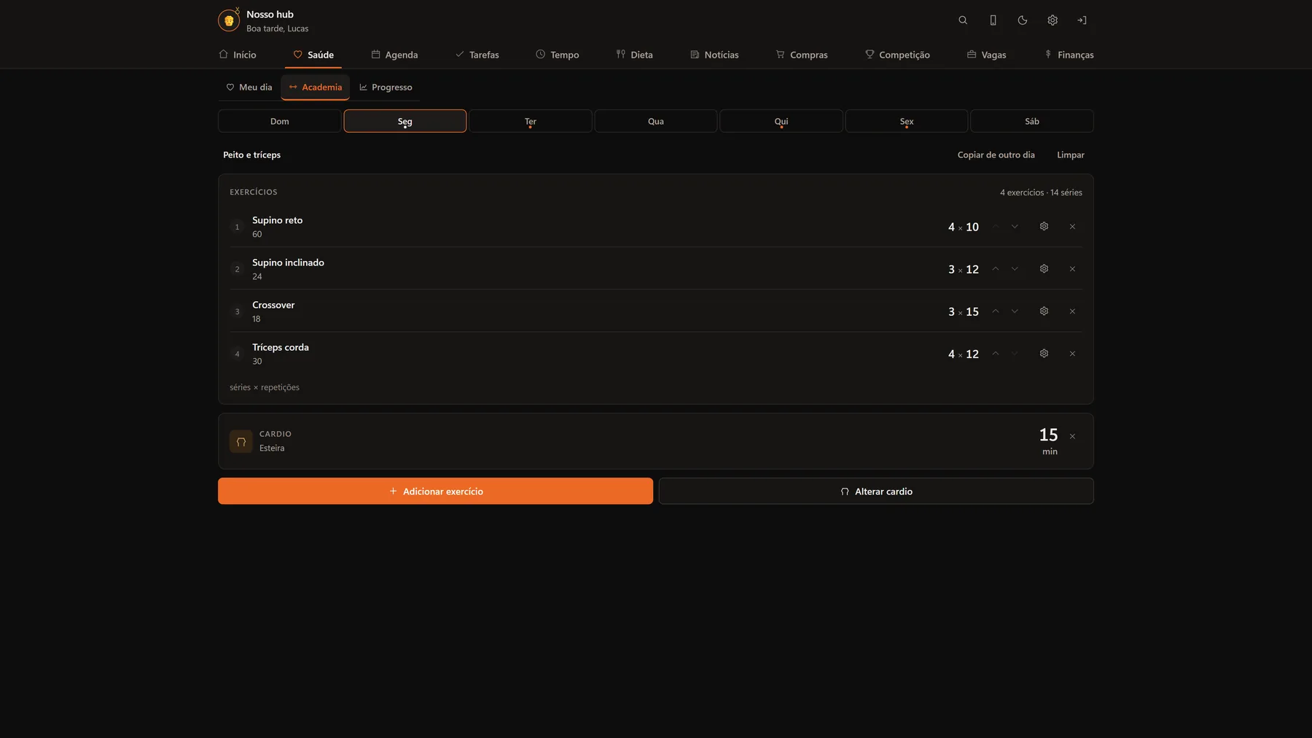
Task: Click the logout icon in header
Action: pos(1082,20)
